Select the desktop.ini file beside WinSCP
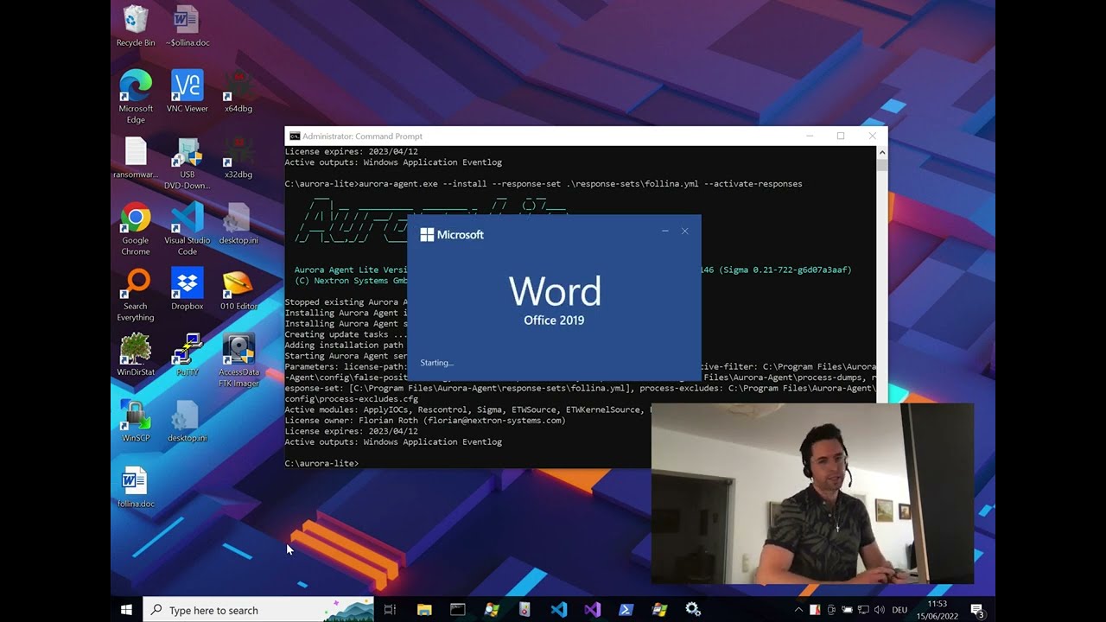This screenshot has width=1106, height=622. [x=188, y=421]
